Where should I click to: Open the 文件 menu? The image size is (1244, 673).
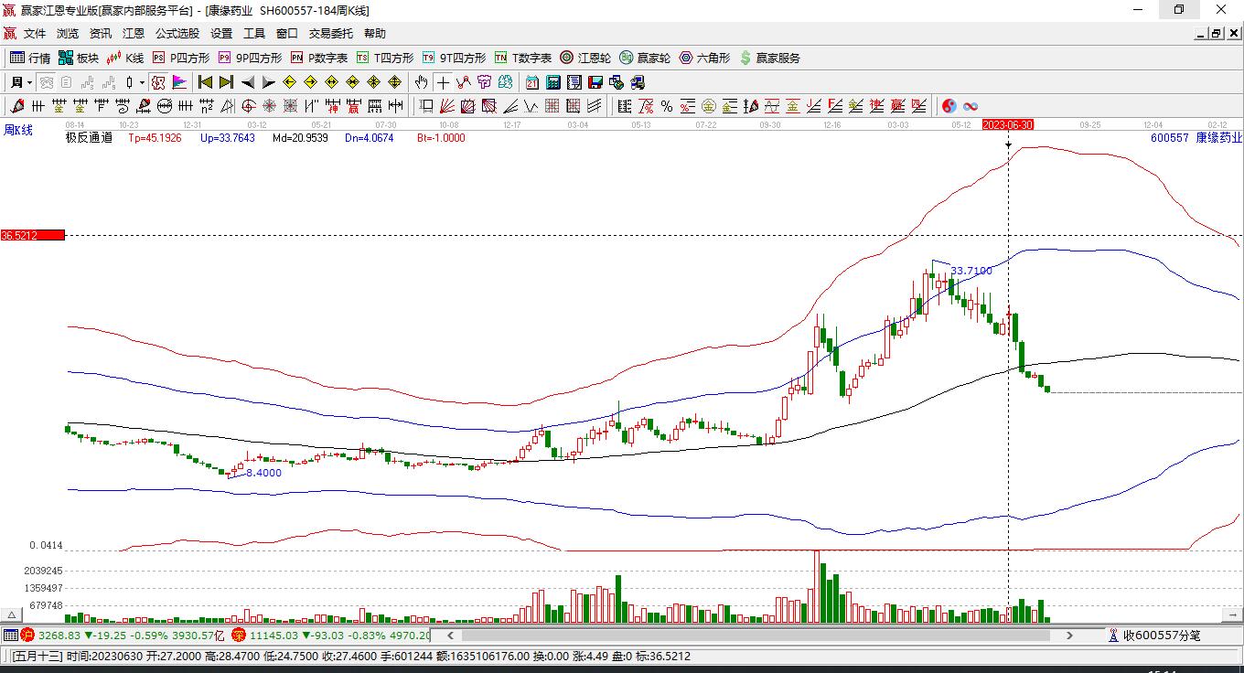35,34
